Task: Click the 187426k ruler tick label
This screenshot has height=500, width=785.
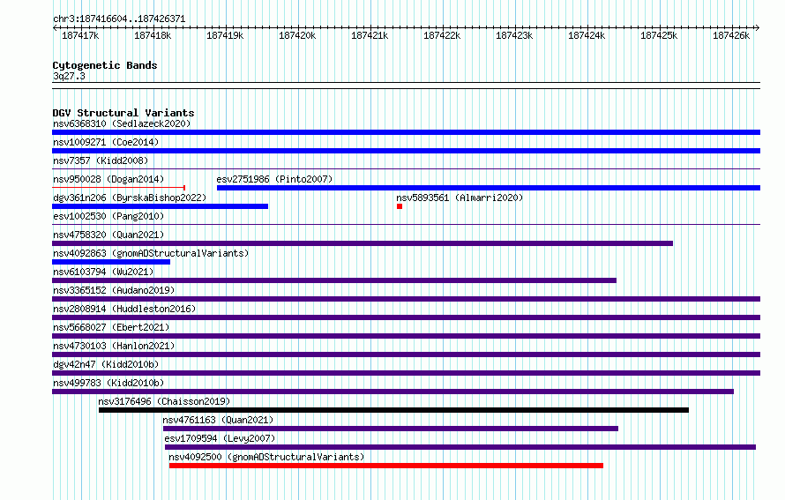Action: pos(731,35)
